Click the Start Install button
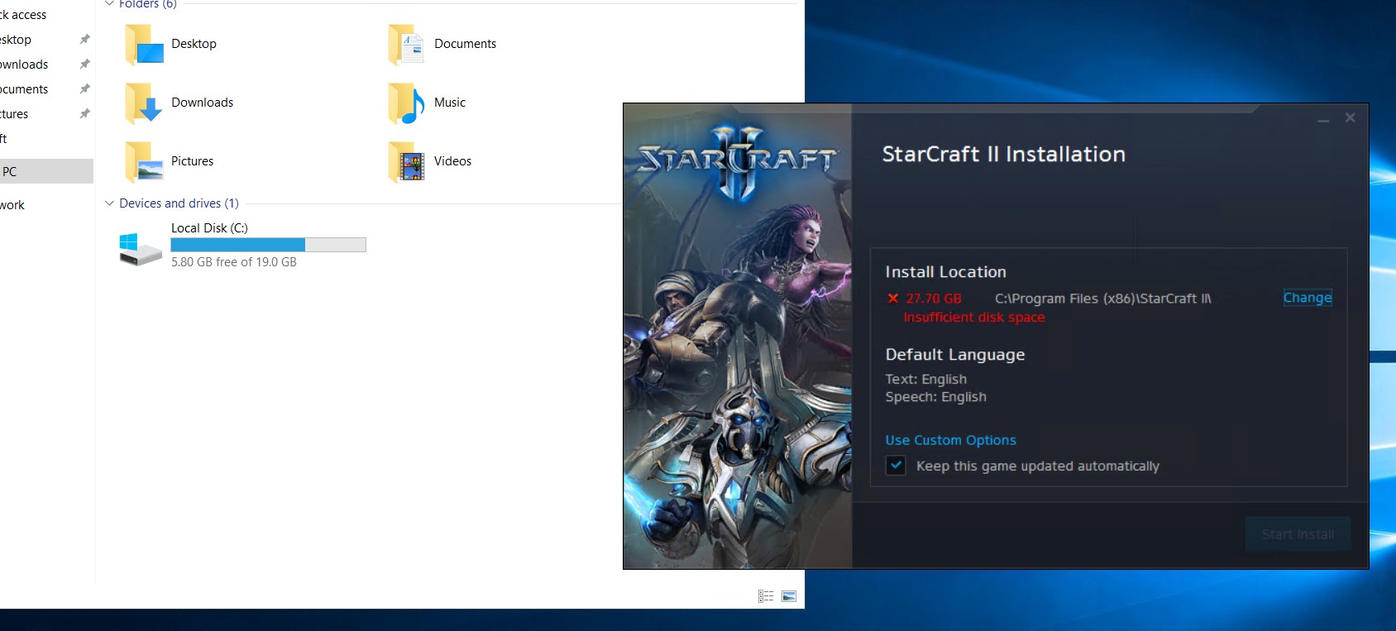This screenshot has height=631, width=1396. (1298, 534)
